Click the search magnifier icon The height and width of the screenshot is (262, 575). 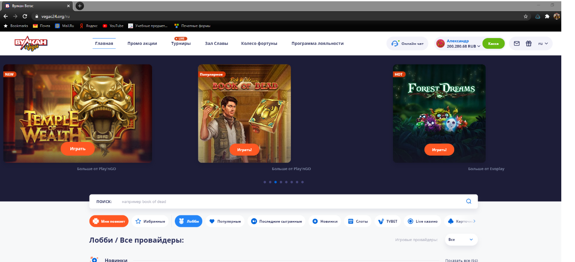pos(469,201)
